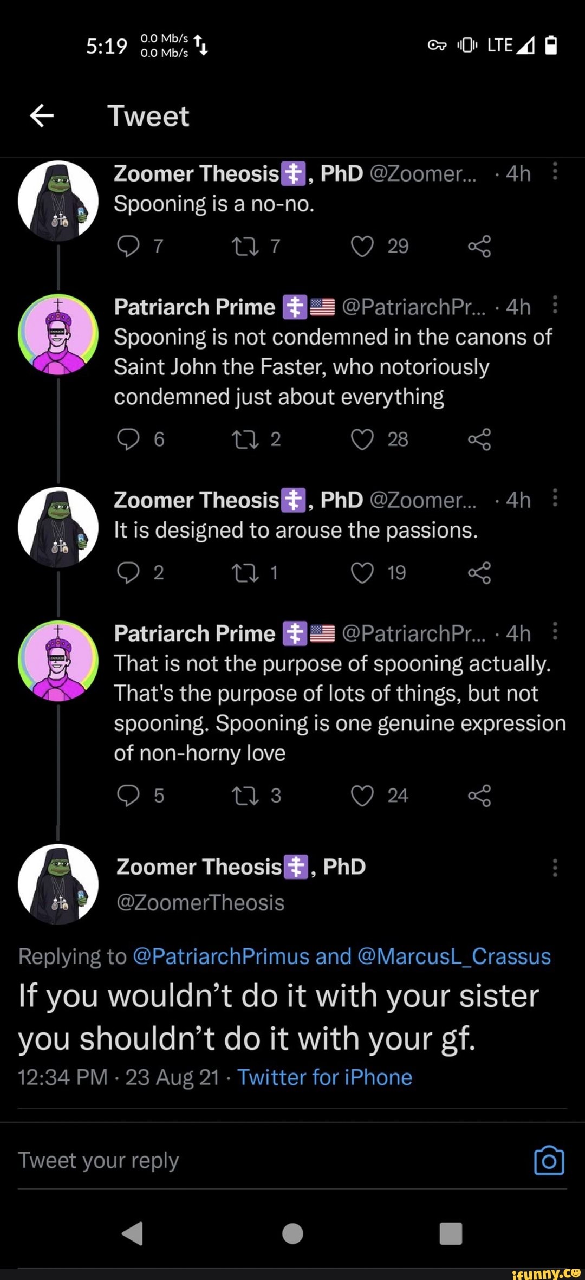Retweet the 'Spooning is a no-no' tweet
The height and width of the screenshot is (1280, 585).
click(x=245, y=247)
